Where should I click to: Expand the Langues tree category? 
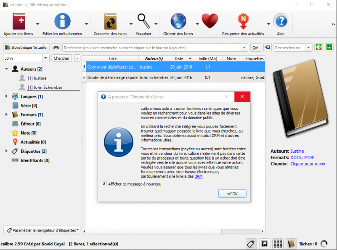pyautogui.click(x=6, y=96)
